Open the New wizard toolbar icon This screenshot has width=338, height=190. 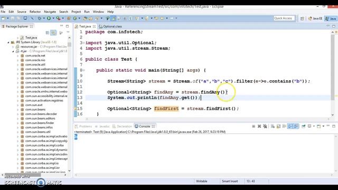[4, 18]
